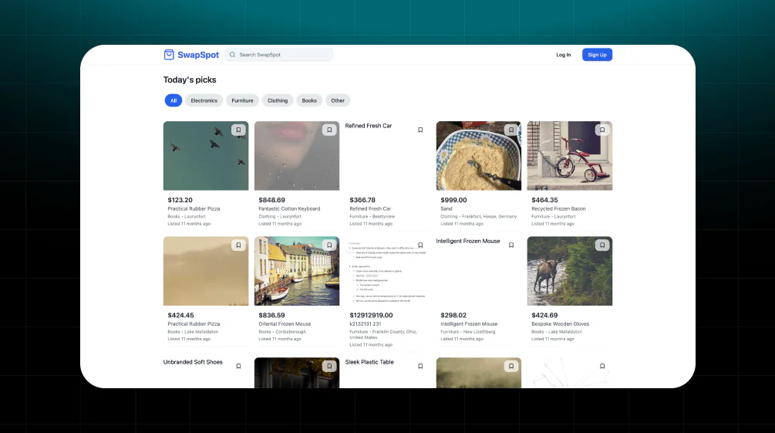775x433 pixels.
Task: Click the SwapSpot shopping bag logo icon
Action: 169,55
